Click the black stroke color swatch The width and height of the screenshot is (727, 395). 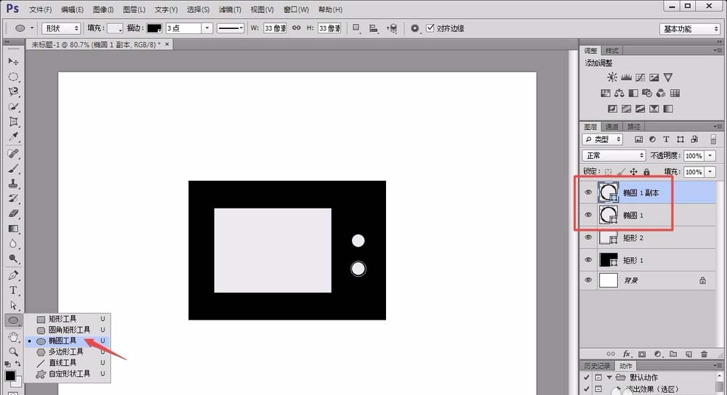(x=154, y=28)
